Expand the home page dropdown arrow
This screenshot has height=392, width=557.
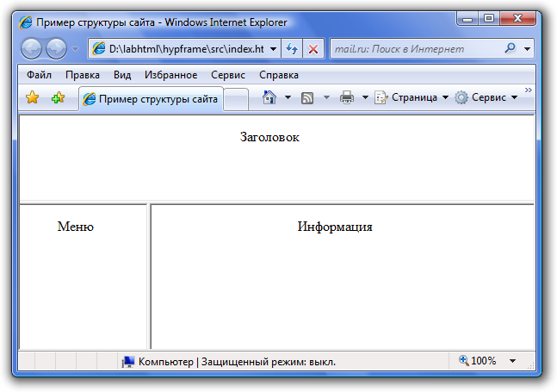coord(288,97)
